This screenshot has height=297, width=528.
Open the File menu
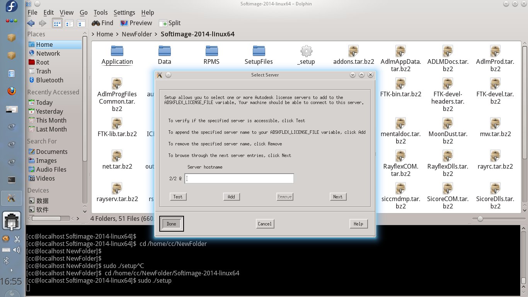click(32, 12)
